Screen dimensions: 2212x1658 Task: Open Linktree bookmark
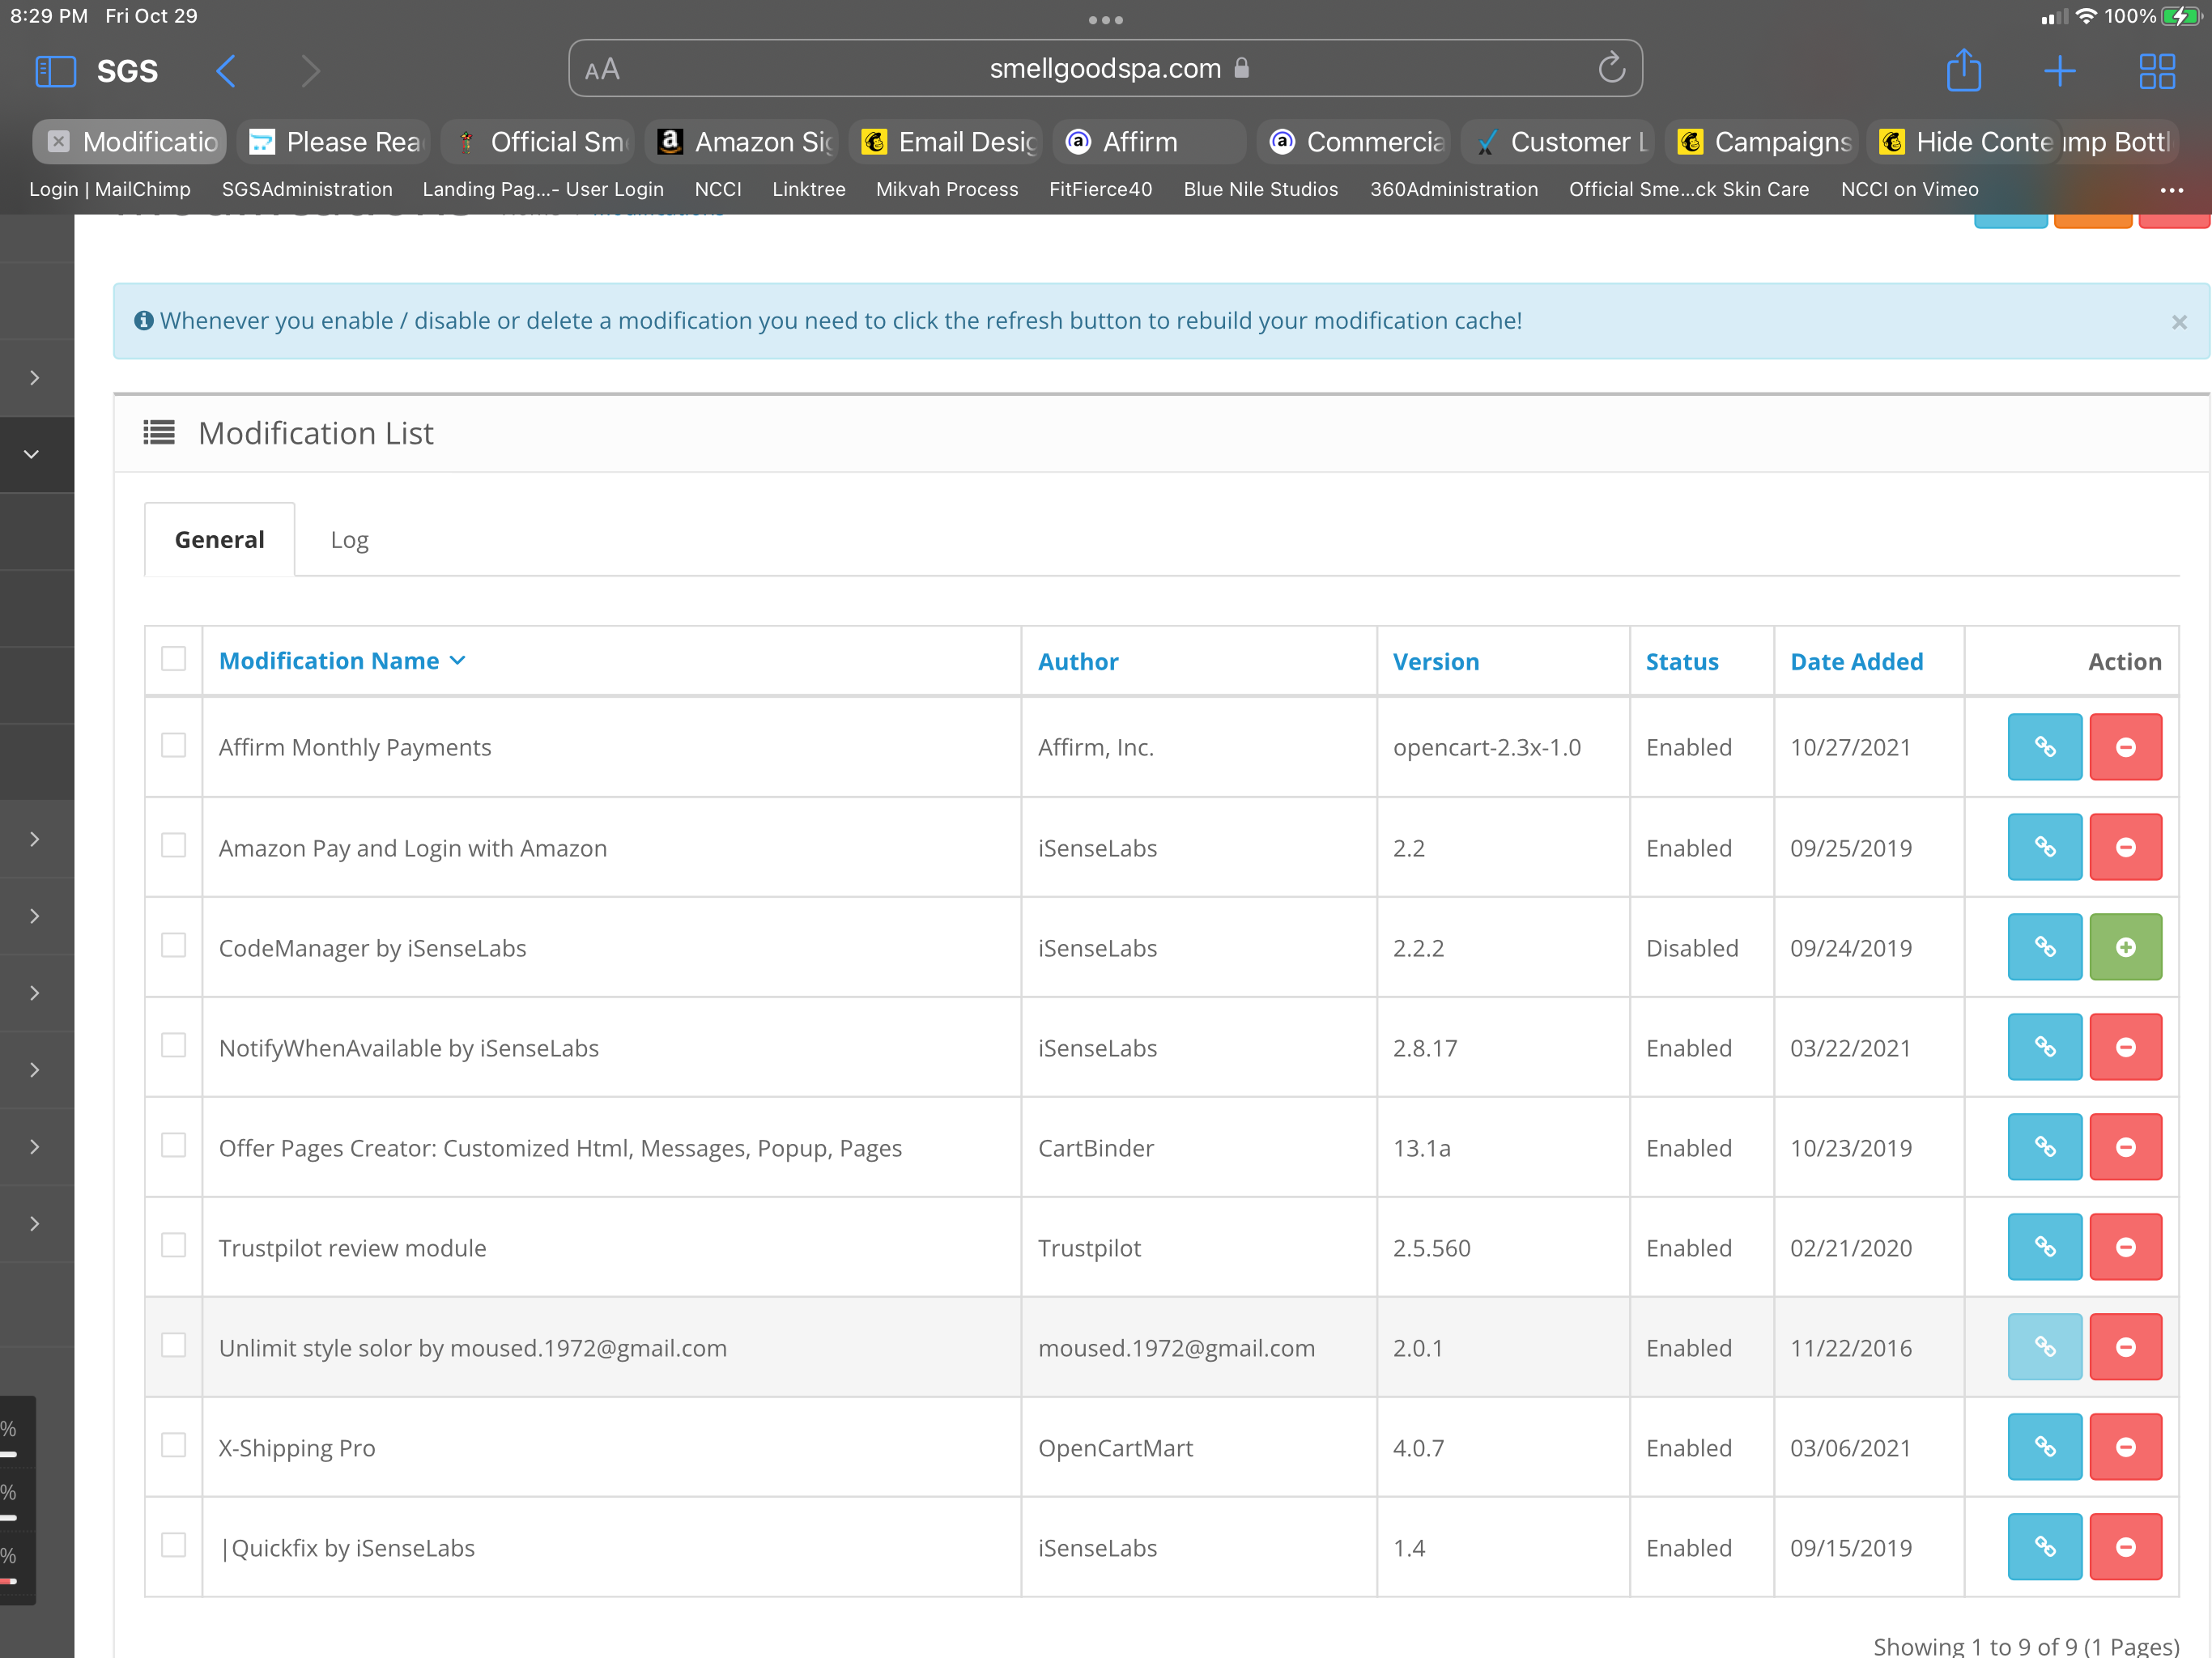click(808, 189)
